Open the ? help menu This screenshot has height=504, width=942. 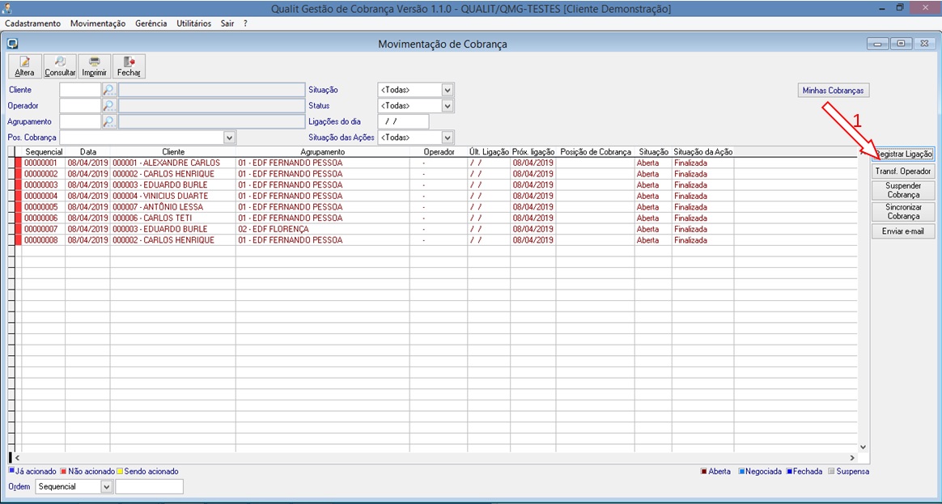coord(245,23)
